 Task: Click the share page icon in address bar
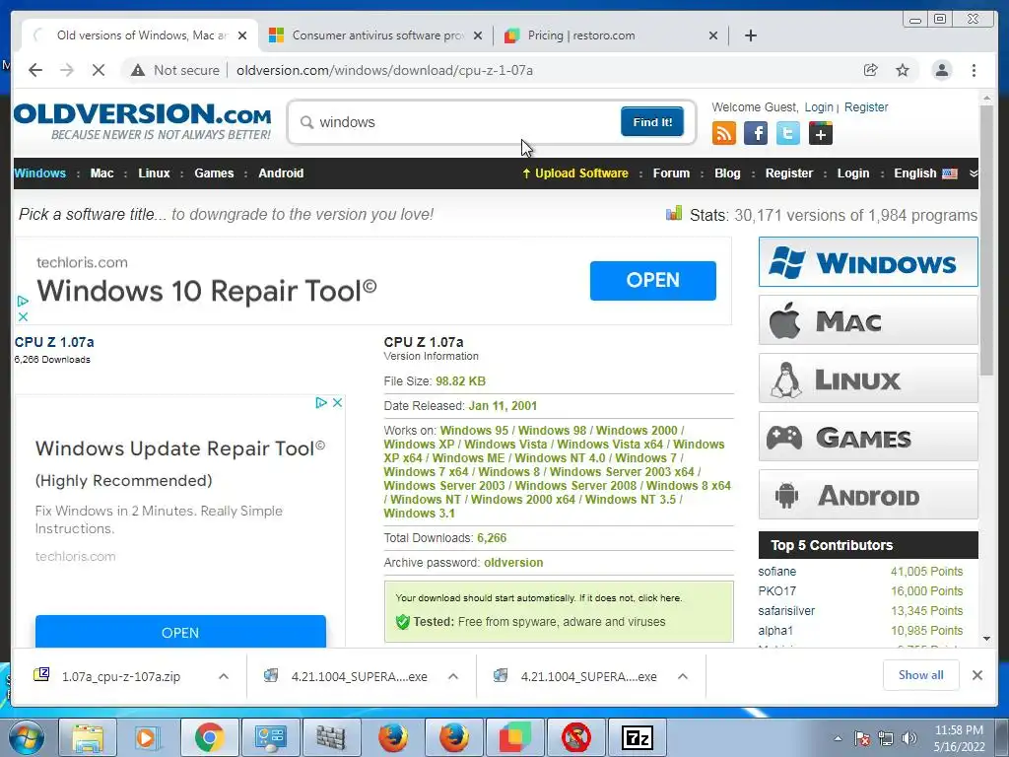pos(871,70)
